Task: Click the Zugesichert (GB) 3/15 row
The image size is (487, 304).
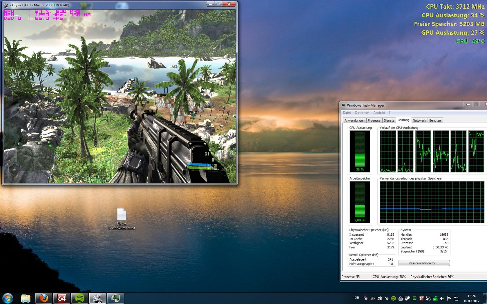Action: pos(424,251)
